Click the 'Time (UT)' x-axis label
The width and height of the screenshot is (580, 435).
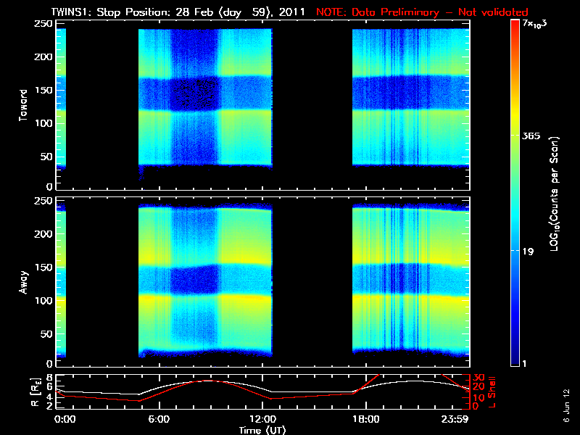[264, 430]
